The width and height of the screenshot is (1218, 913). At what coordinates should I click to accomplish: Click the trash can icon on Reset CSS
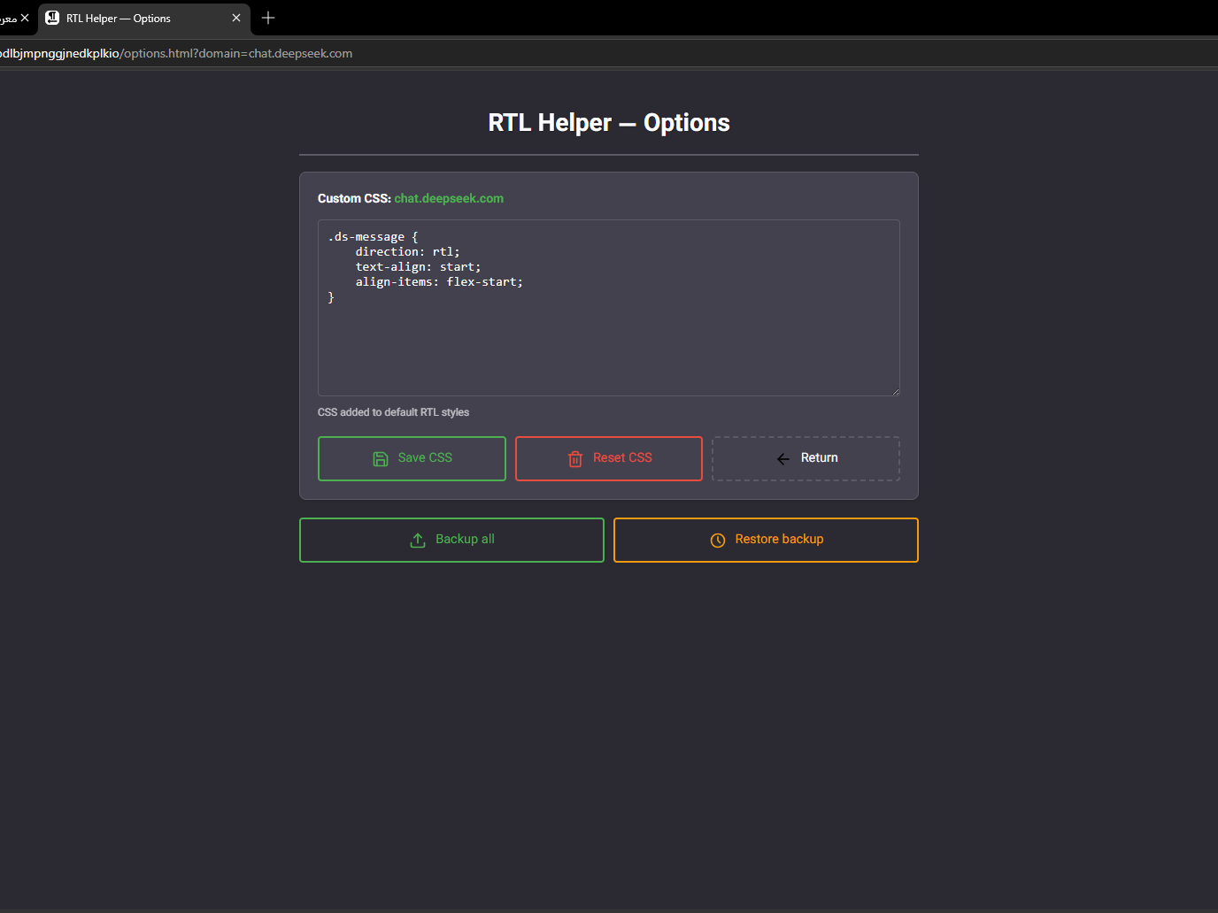[x=575, y=458]
